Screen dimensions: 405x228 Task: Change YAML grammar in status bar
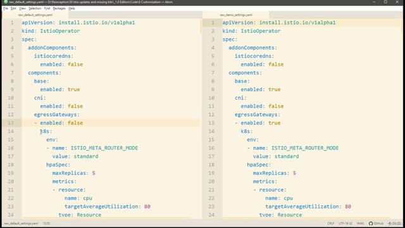[x=360, y=224]
